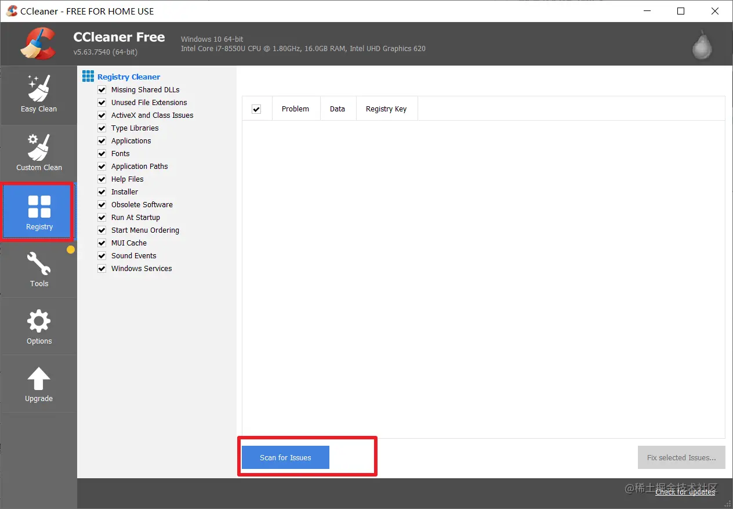Click the pear icon in header
The height and width of the screenshot is (509, 733).
click(x=702, y=45)
